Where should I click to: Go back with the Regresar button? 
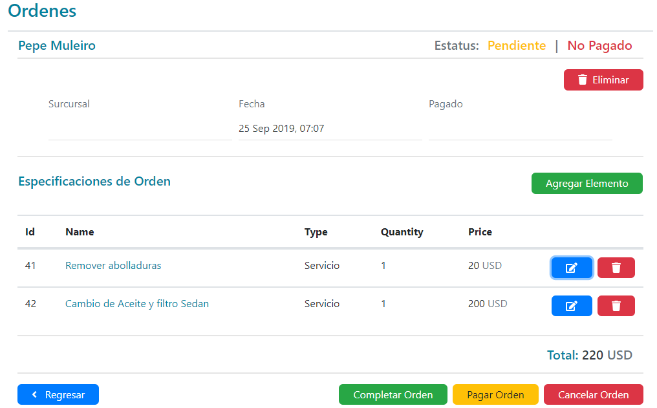58,394
